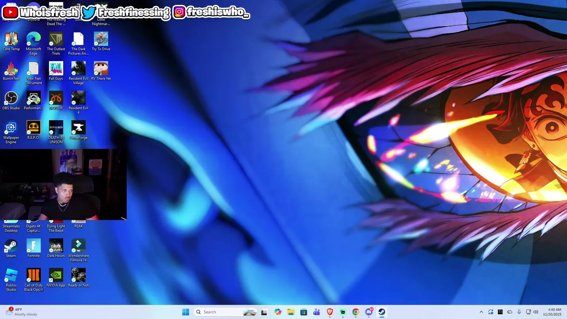
Task: Open Wondershare Filmora 14 shortcut
Action: (78, 250)
